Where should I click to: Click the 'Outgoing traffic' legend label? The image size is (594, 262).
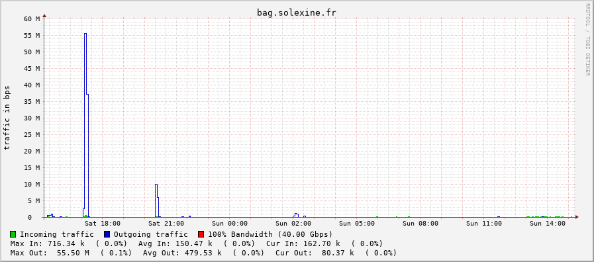click(x=151, y=234)
